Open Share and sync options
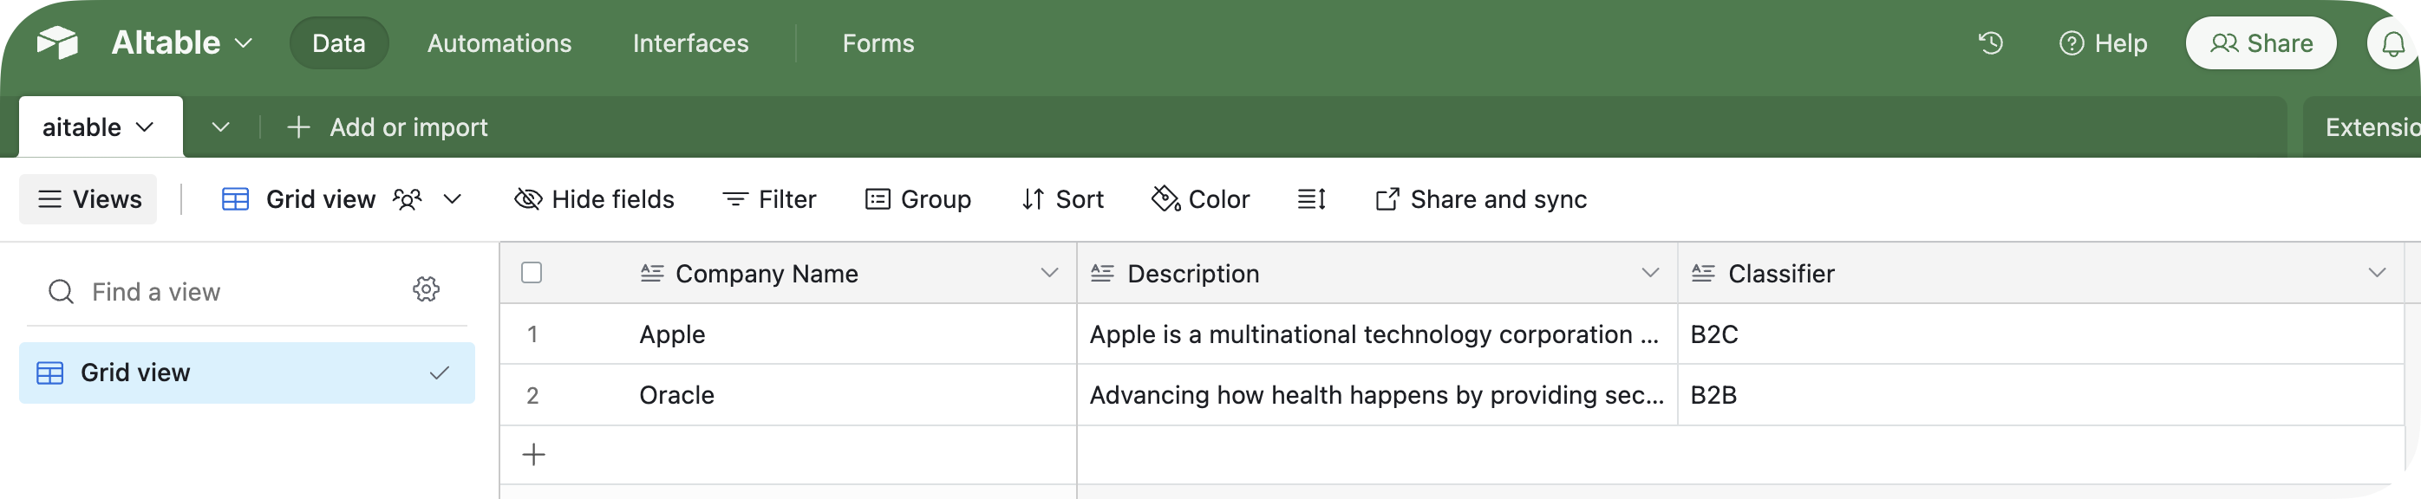The width and height of the screenshot is (2421, 499). point(1480,199)
